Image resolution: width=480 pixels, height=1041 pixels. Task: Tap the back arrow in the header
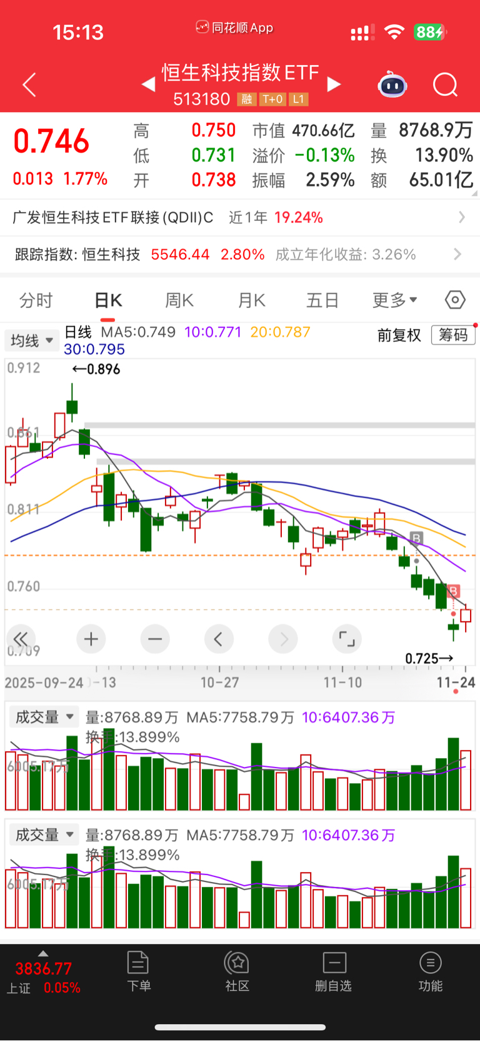pyautogui.click(x=29, y=85)
